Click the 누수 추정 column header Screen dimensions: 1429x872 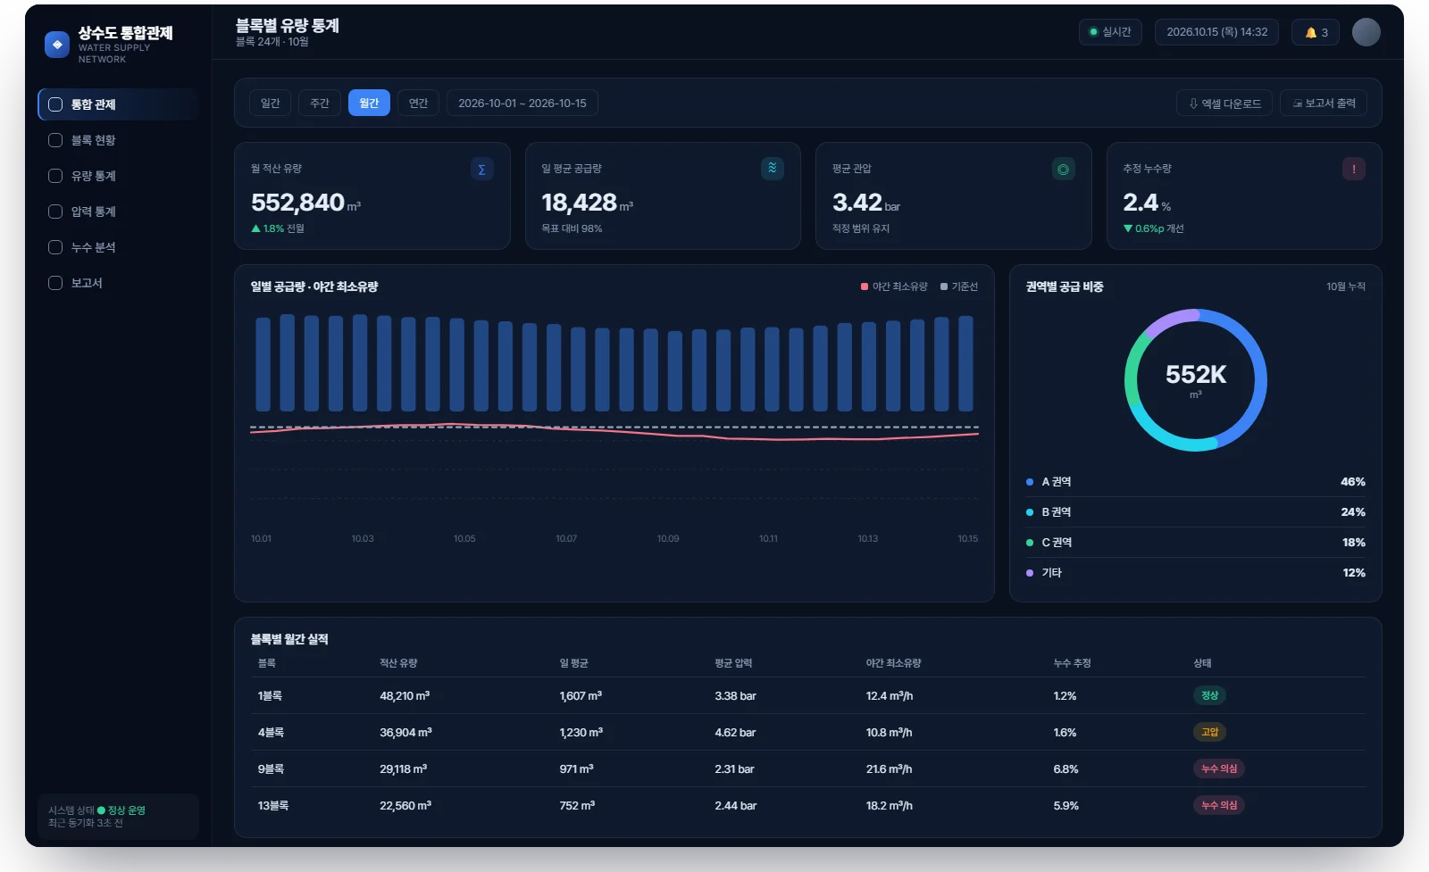click(x=1072, y=663)
